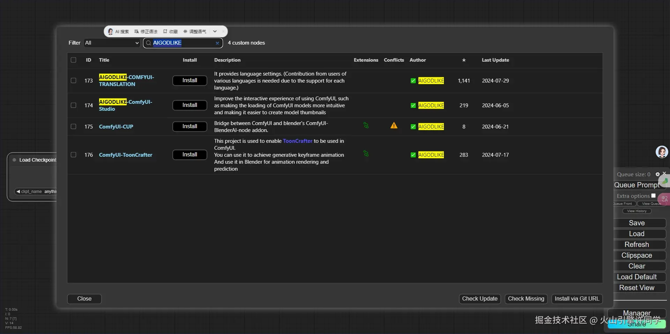Close the queue panel with the X icon

click(664, 173)
